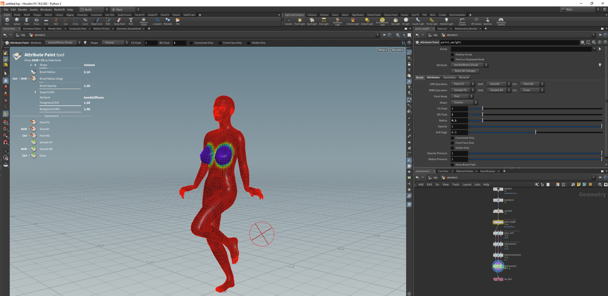Select the vellumsolver1 node in the network editor

(x=498, y=266)
